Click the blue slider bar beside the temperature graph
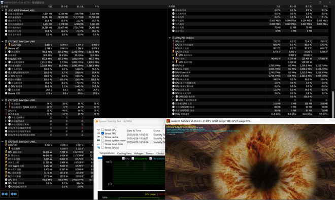 [x=100, y=158]
